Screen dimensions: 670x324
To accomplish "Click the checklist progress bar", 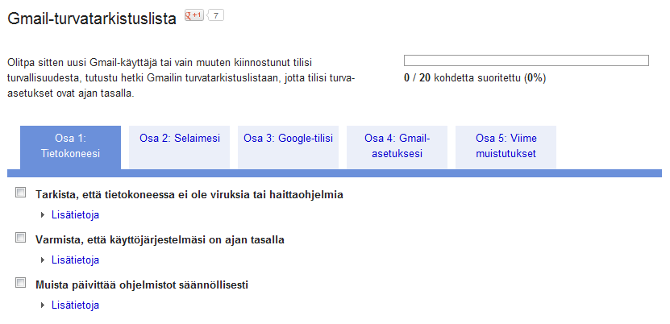I will pyautogui.click(x=526, y=60).
